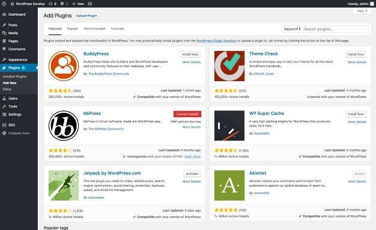Open the Keyword search type dropdown

coord(292,29)
